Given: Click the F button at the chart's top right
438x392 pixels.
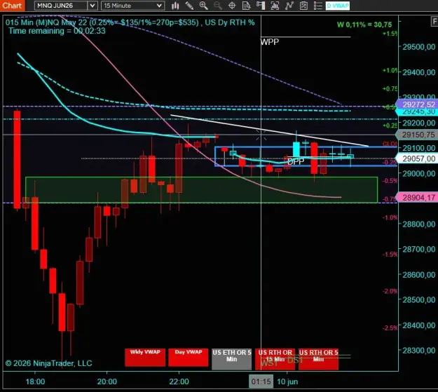Looking at the screenshot, I should pos(434,22).
